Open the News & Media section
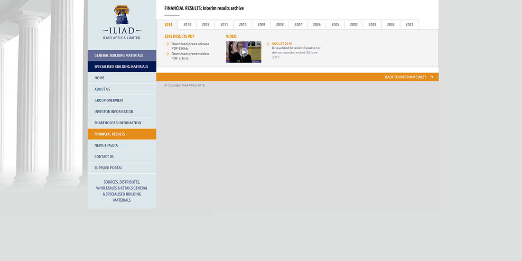This screenshot has width=522, height=261. 106,146
